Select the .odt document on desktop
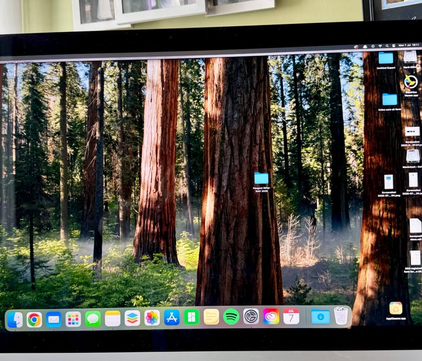Screen dimensions: 422x361 (x=415, y=226)
